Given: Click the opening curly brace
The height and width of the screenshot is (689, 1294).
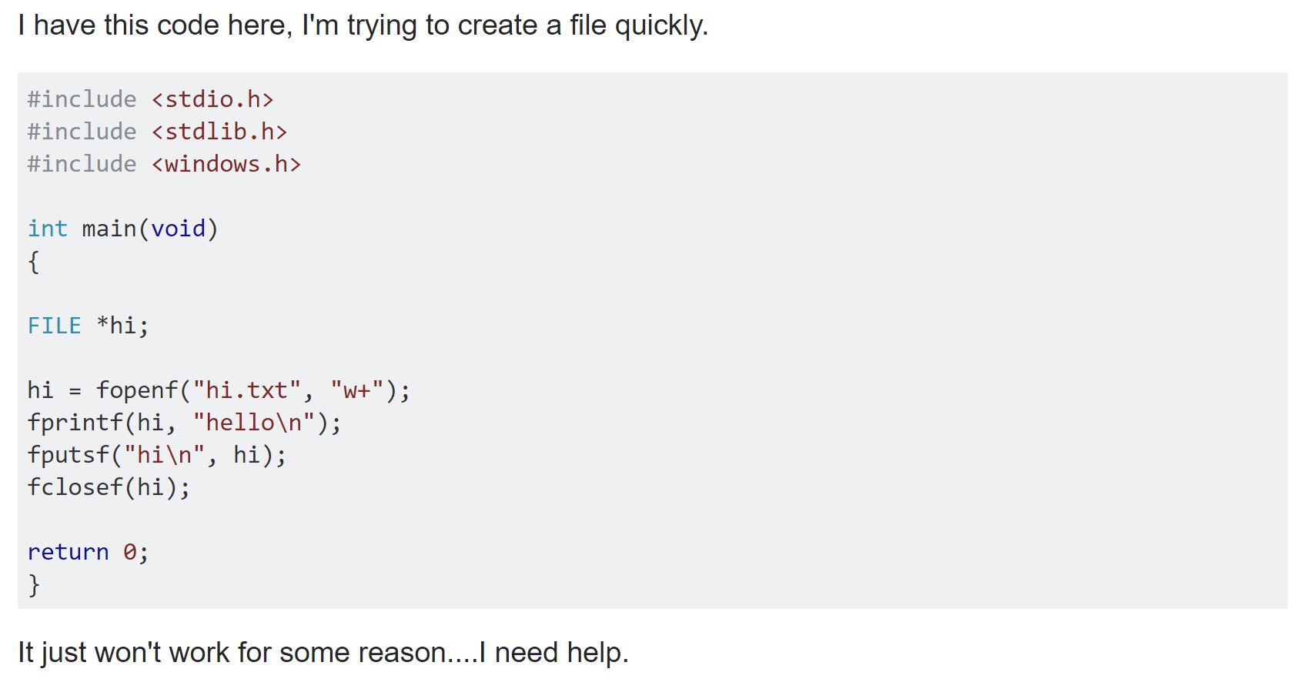Looking at the screenshot, I should click(34, 262).
